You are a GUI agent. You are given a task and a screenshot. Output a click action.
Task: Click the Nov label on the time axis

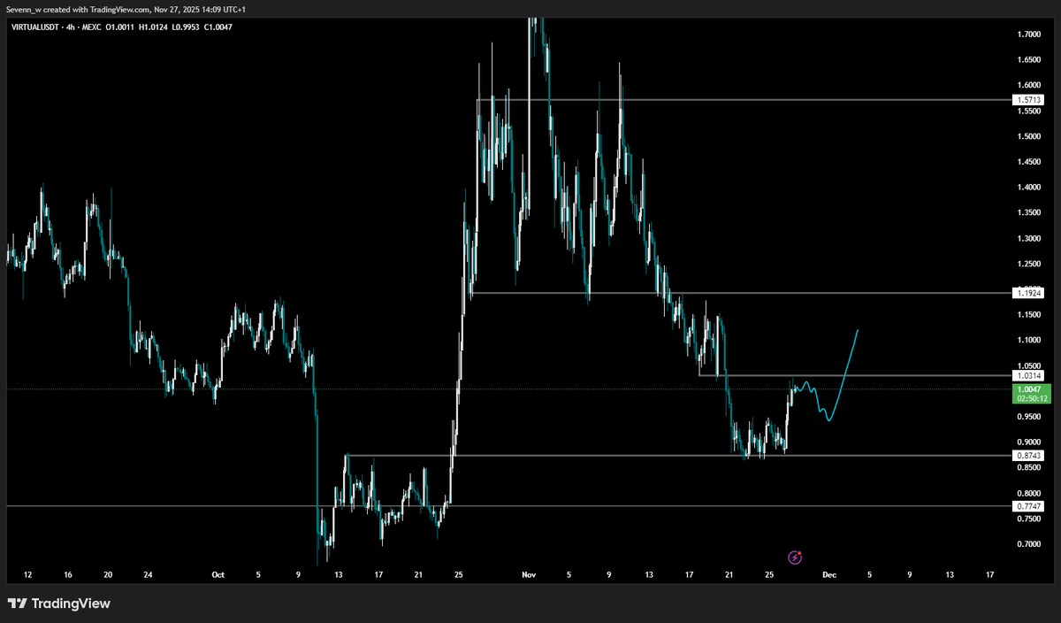point(529,574)
